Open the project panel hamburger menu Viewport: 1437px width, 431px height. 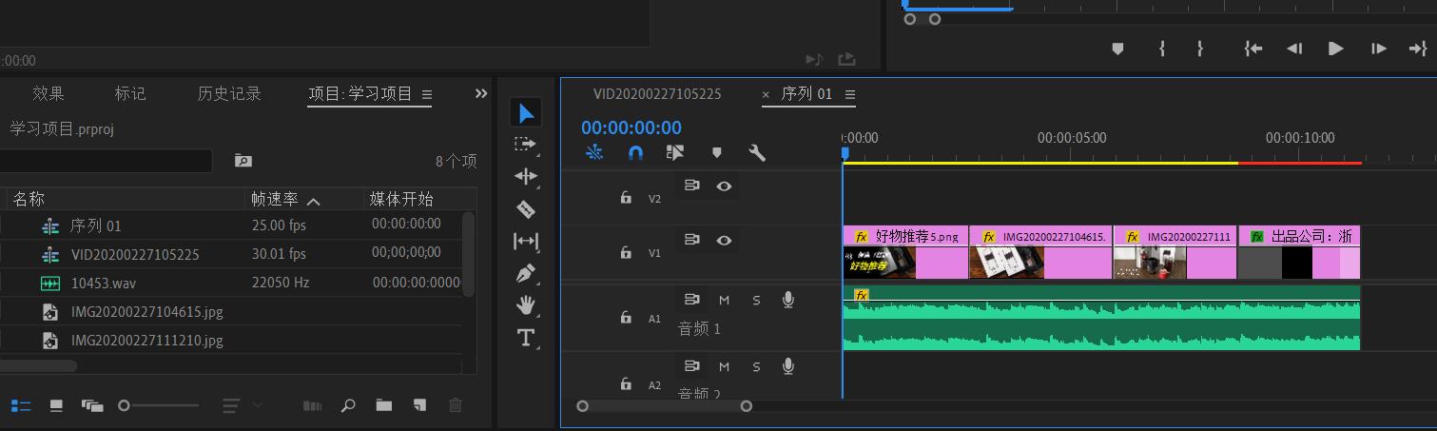(427, 94)
